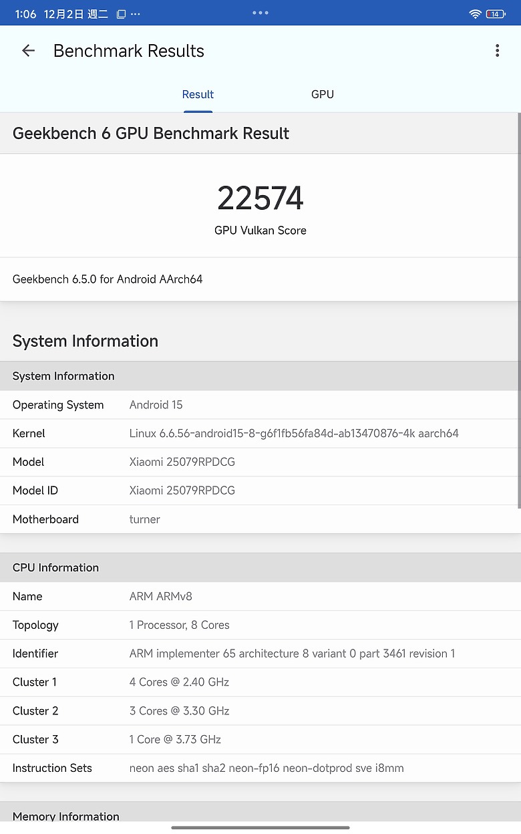Tap the notification dots in the status bar
The width and height of the screenshot is (521, 834).
coord(260,12)
